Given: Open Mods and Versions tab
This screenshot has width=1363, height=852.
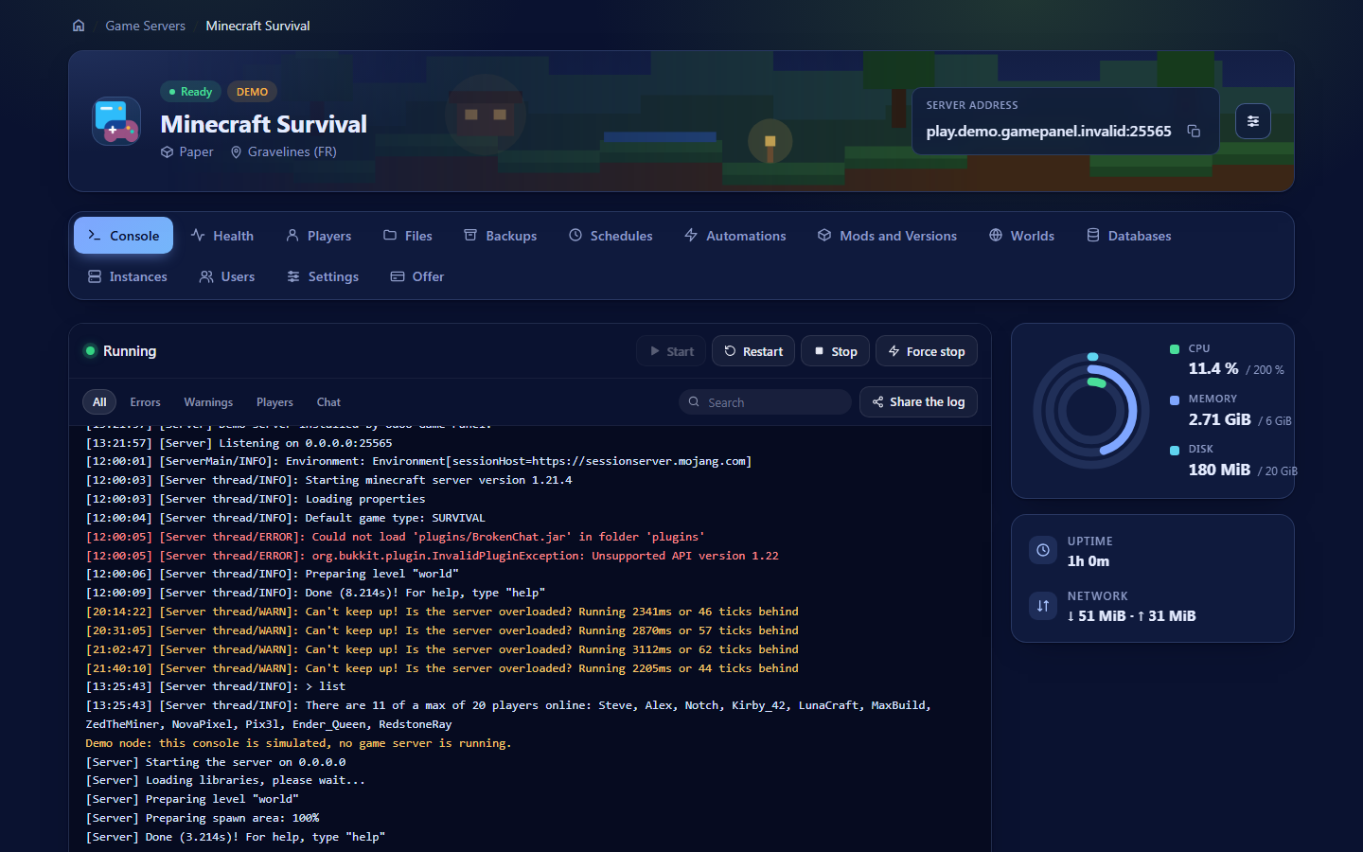Looking at the screenshot, I should pos(888,236).
